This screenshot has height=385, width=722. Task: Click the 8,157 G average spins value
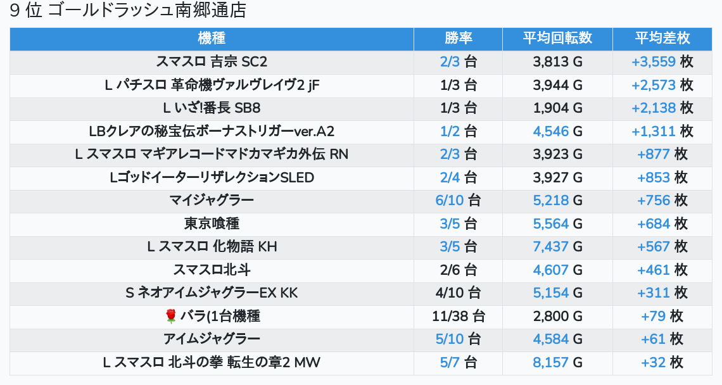pos(557,362)
